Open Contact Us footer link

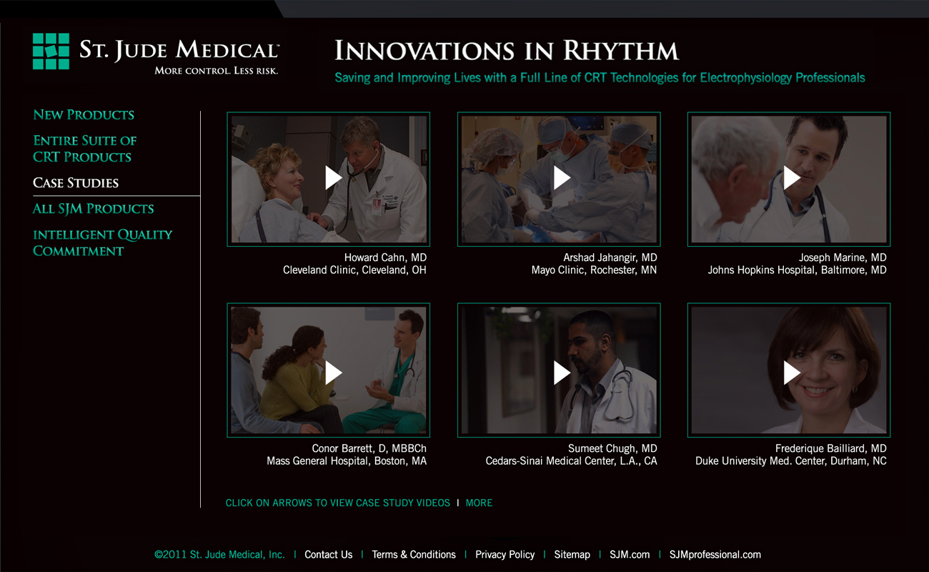[x=328, y=554]
